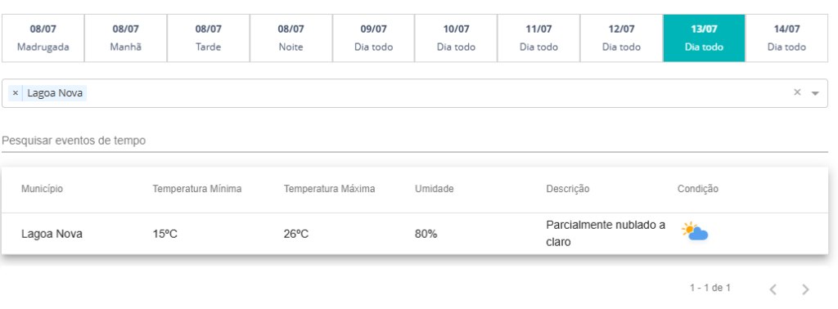Select the Lagoa Nova table row
Image resolution: width=838 pixels, height=309 pixels.
[415, 234]
